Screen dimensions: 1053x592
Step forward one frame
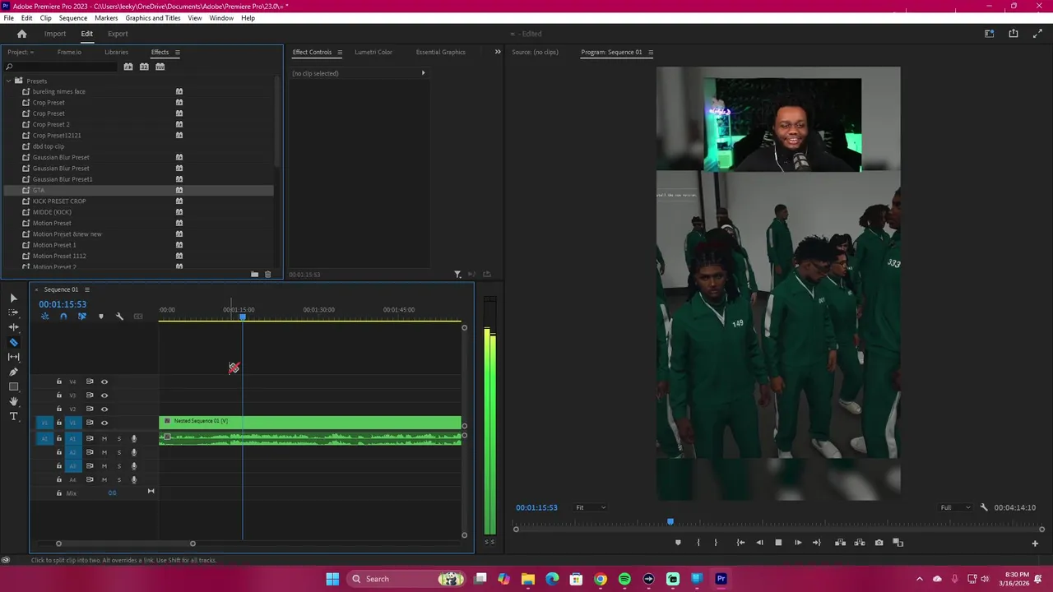point(798,543)
